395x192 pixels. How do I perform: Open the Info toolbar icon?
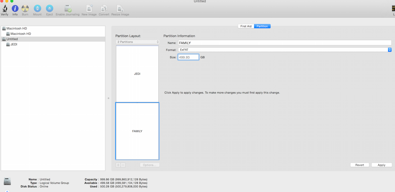15,8
